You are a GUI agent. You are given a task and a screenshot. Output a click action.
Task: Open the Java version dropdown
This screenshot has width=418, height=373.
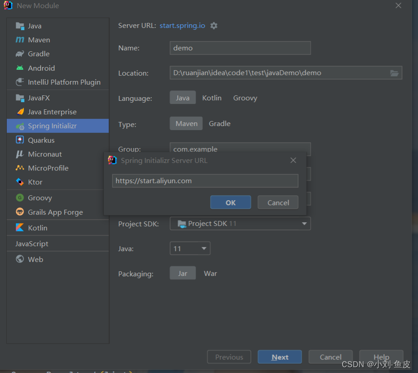coord(190,248)
